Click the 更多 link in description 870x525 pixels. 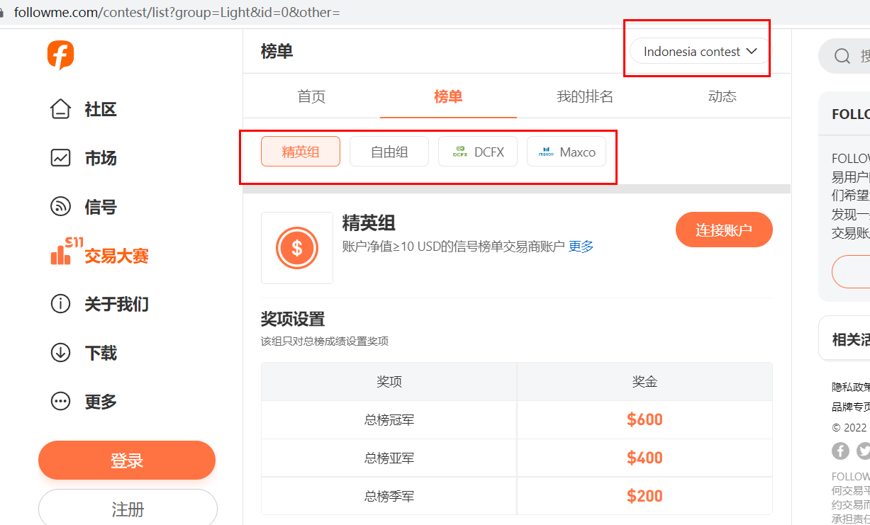(581, 247)
